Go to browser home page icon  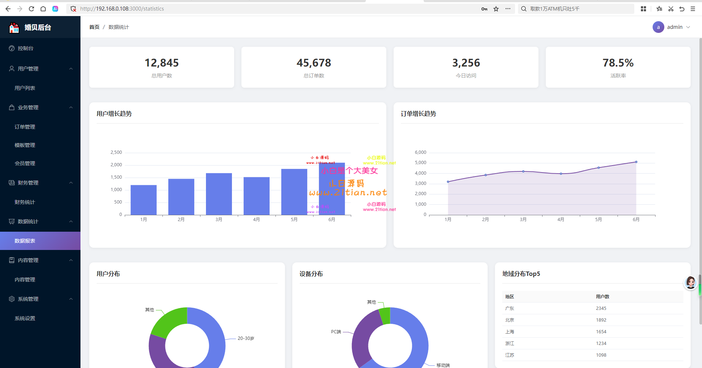coord(43,9)
